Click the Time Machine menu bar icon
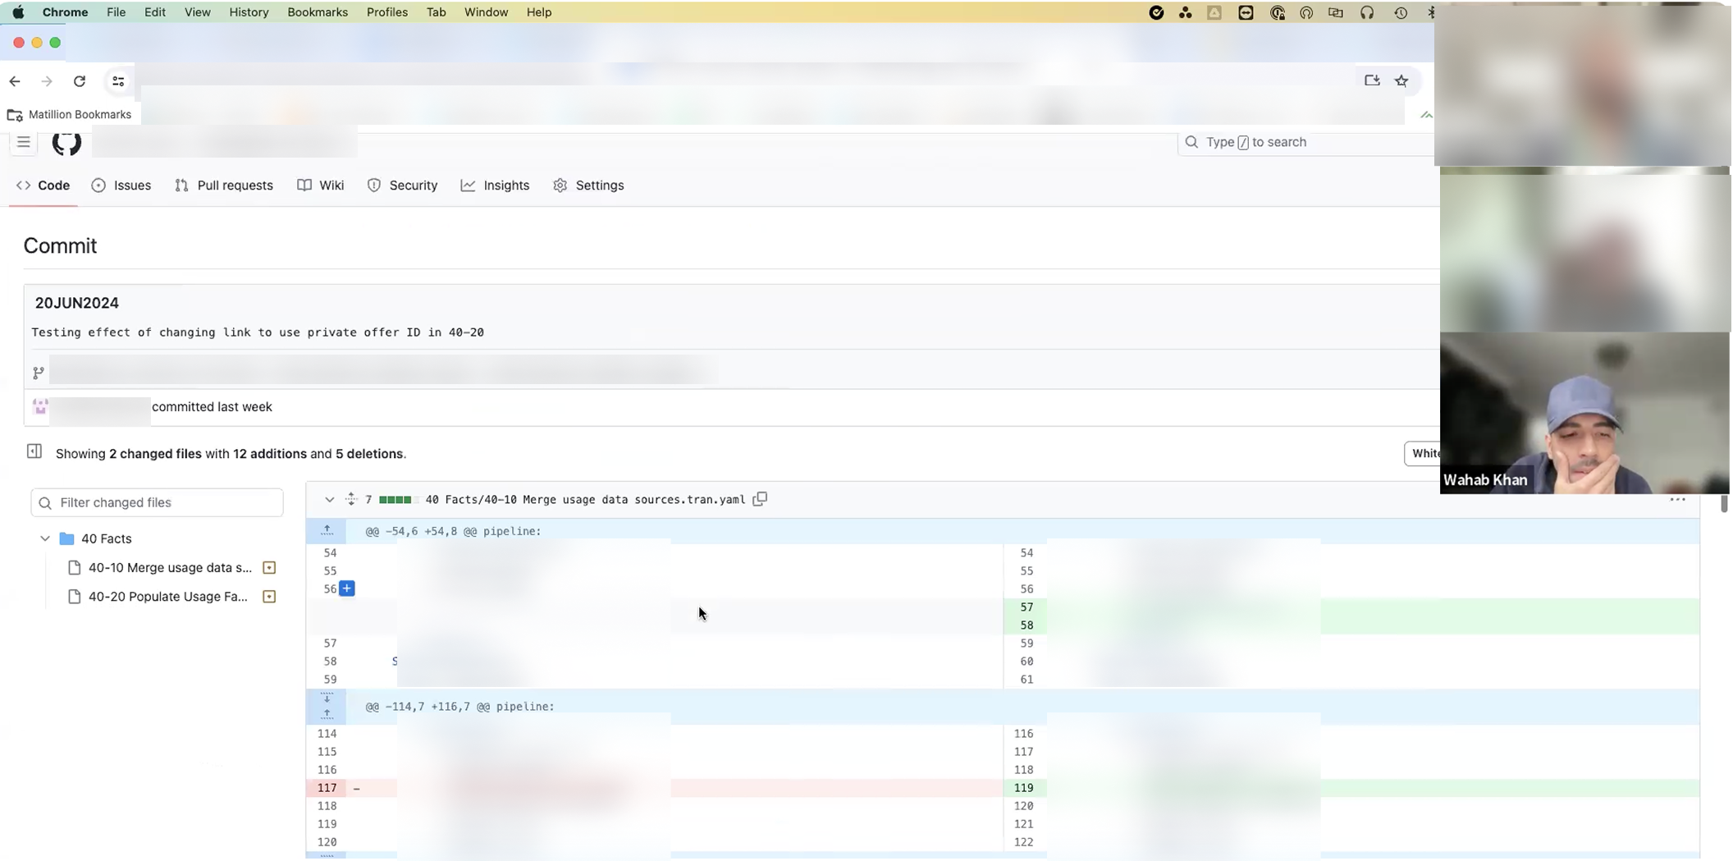This screenshot has height=861, width=1733. pos(1401,12)
